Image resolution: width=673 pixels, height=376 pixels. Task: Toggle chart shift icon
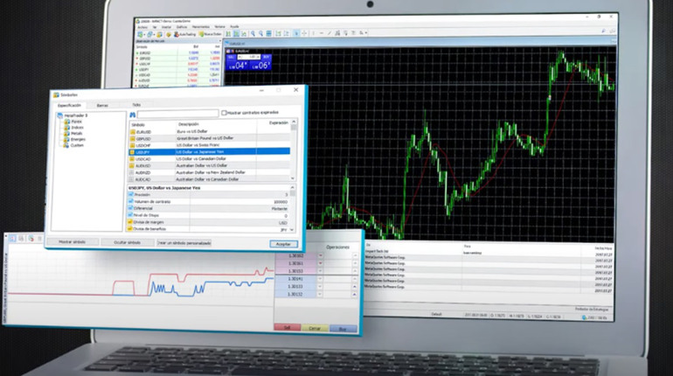click(x=287, y=33)
